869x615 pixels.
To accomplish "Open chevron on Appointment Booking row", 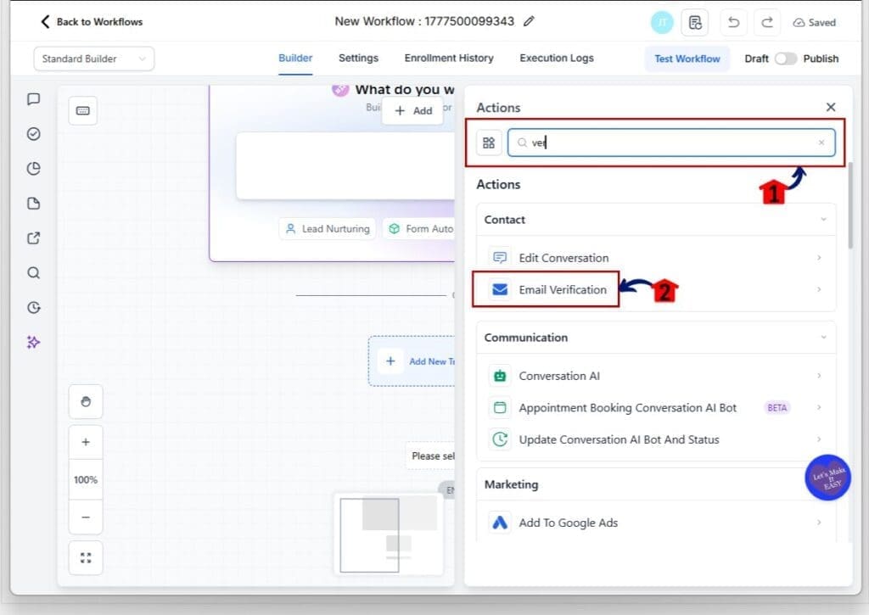I will point(819,408).
